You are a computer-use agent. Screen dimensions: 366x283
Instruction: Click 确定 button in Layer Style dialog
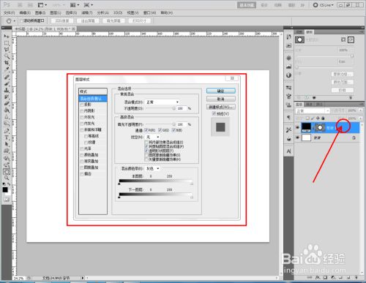pos(221,91)
